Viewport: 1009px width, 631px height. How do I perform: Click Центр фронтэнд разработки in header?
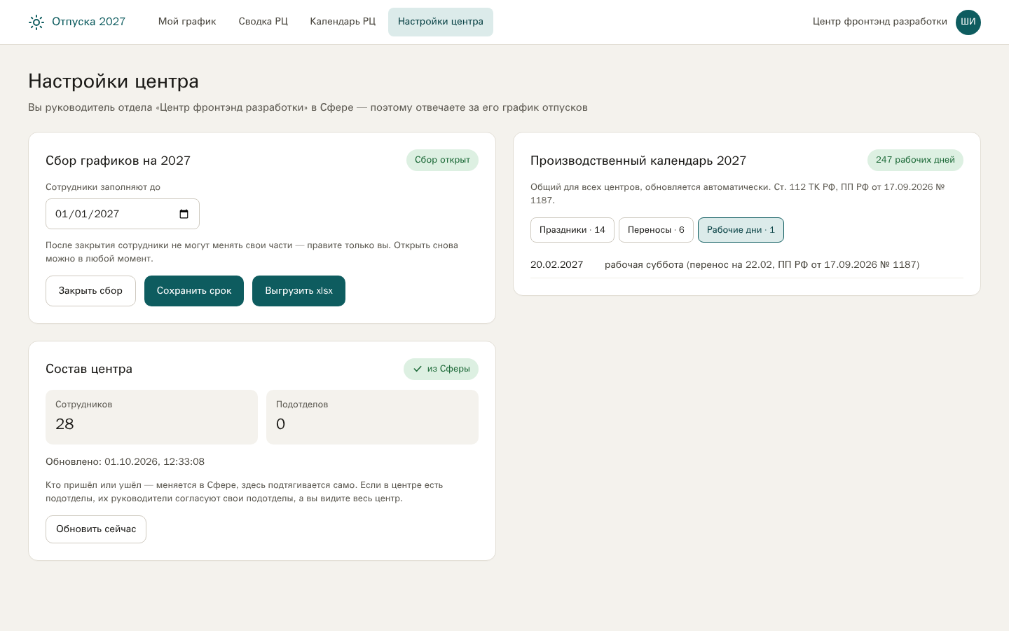coord(880,22)
